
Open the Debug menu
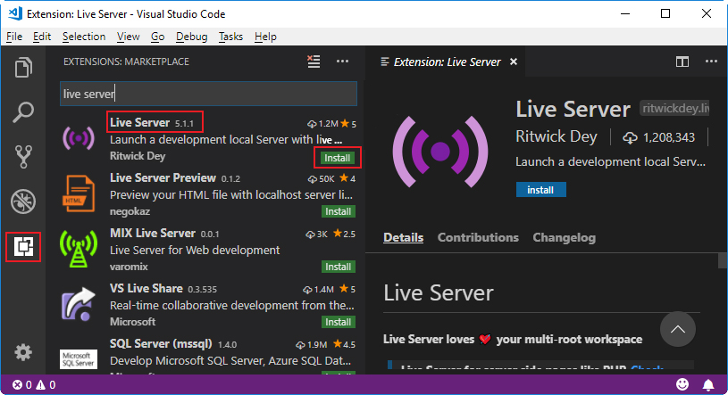click(x=192, y=37)
